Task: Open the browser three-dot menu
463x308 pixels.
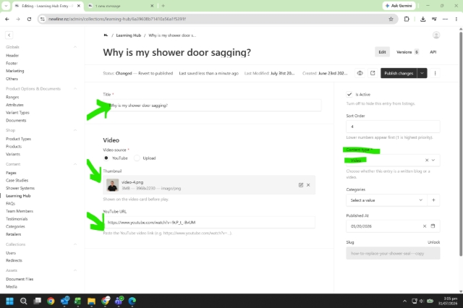Action: pyautogui.click(x=456, y=20)
